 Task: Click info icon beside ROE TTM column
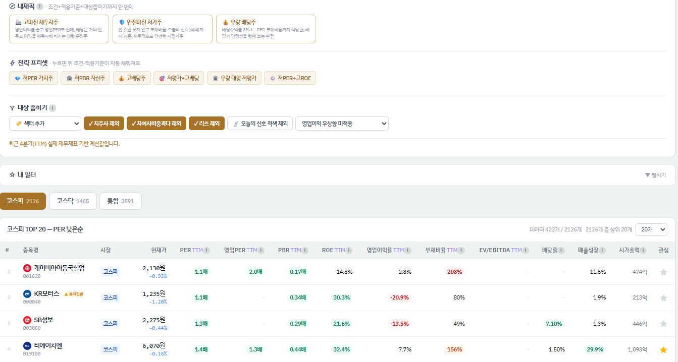349,250
